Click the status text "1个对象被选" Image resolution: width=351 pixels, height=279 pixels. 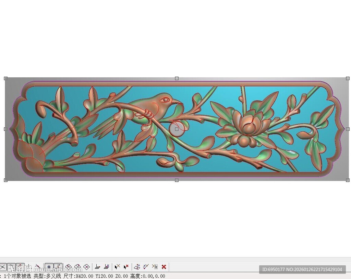tap(17, 276)
